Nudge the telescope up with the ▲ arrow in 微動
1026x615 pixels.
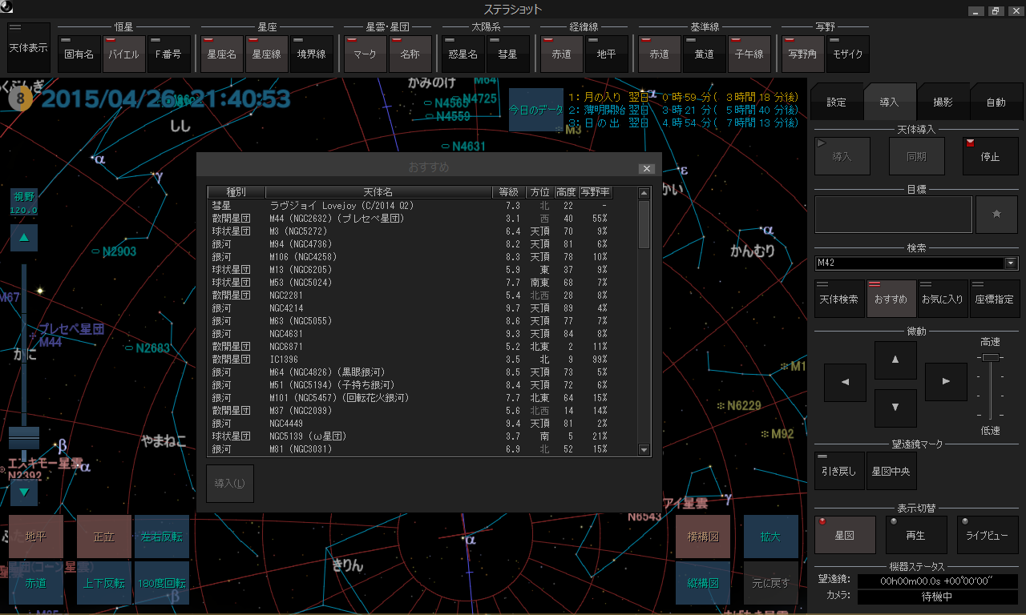(895, 360)
